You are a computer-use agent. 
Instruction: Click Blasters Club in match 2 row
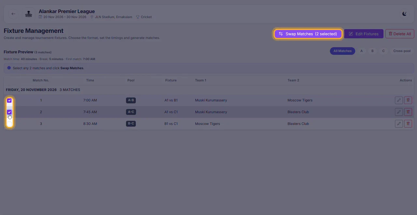pyautogui.click(x=298, y=112)
